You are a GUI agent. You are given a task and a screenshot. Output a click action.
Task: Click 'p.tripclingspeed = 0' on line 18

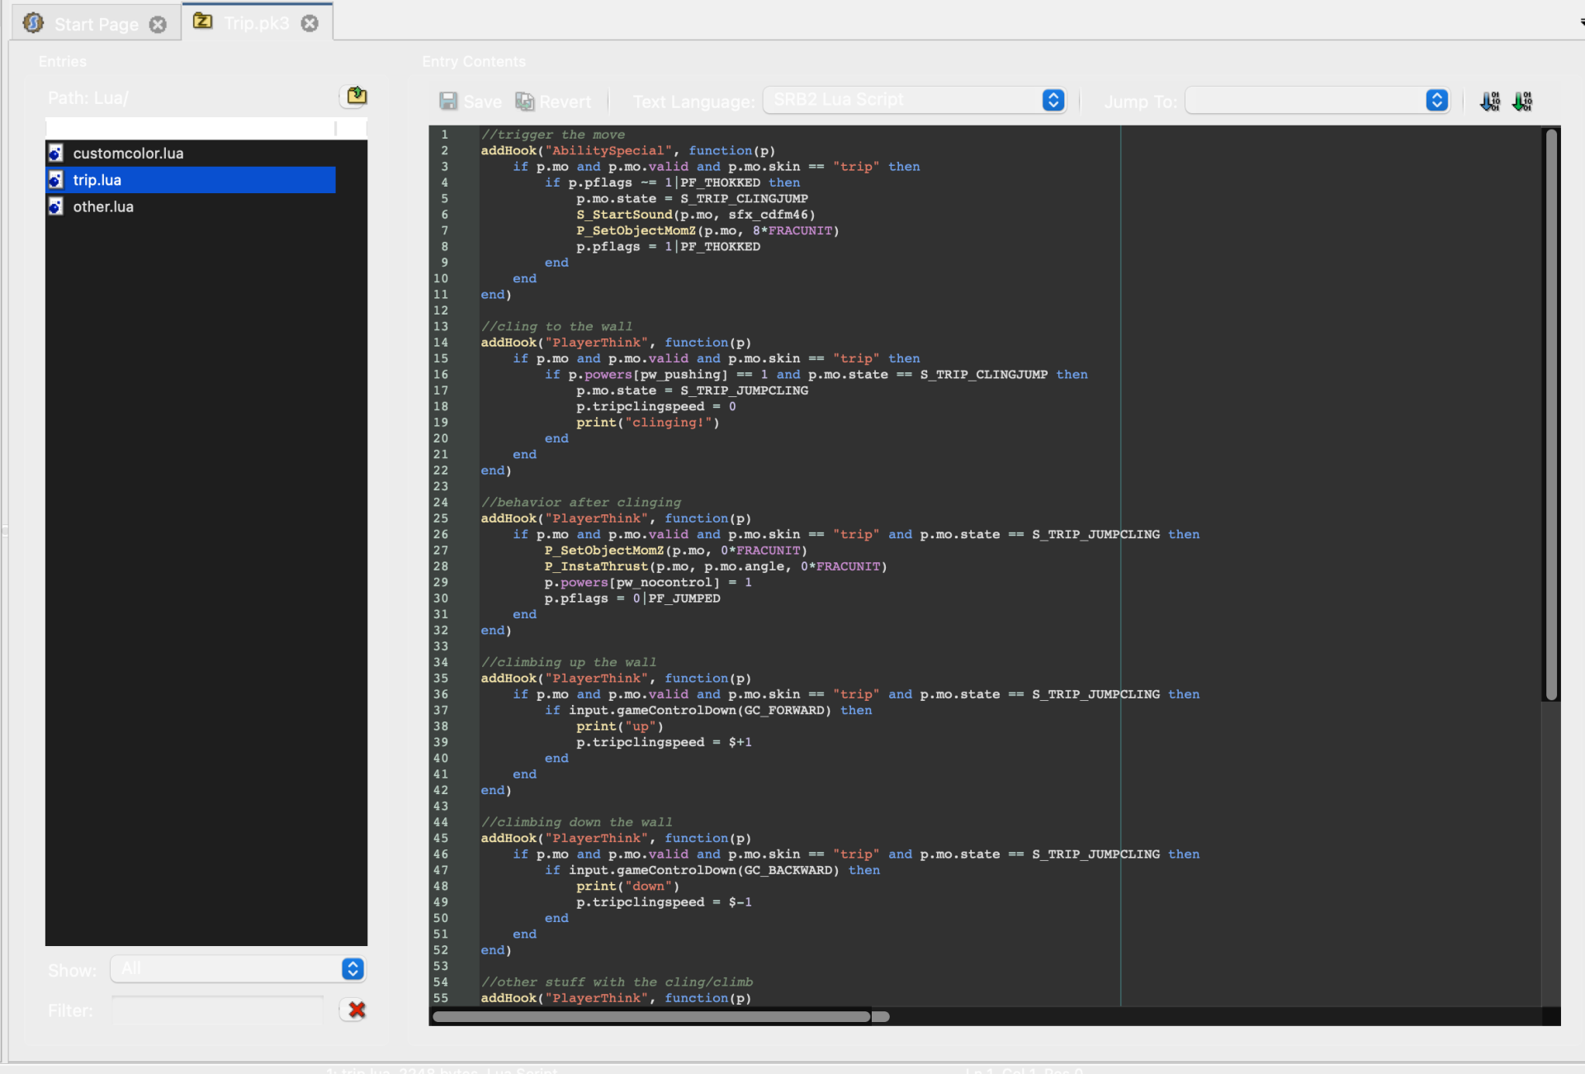pos(656,406)
